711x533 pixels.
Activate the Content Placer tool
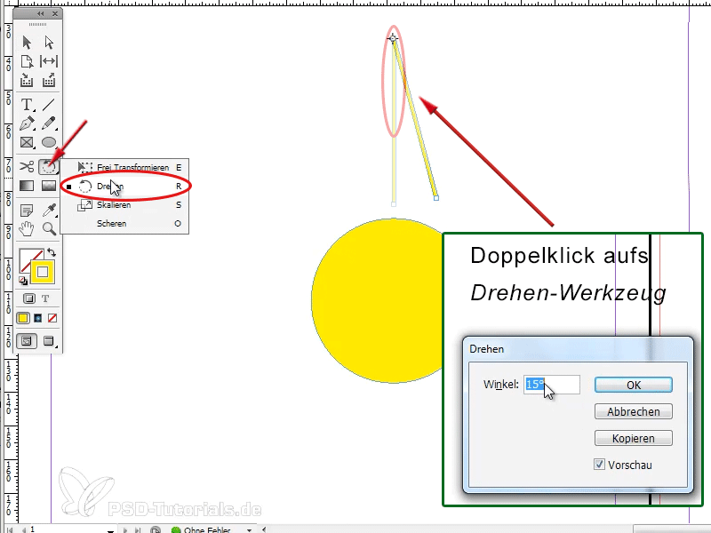click(49, 80)
